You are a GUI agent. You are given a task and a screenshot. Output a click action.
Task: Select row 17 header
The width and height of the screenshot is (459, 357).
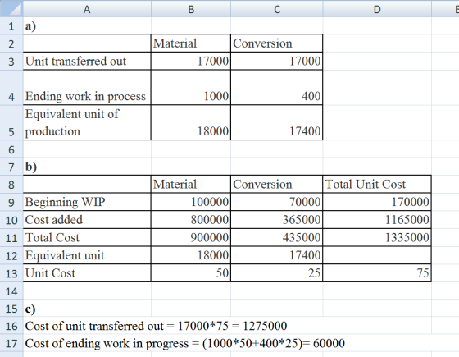[11, 343]
